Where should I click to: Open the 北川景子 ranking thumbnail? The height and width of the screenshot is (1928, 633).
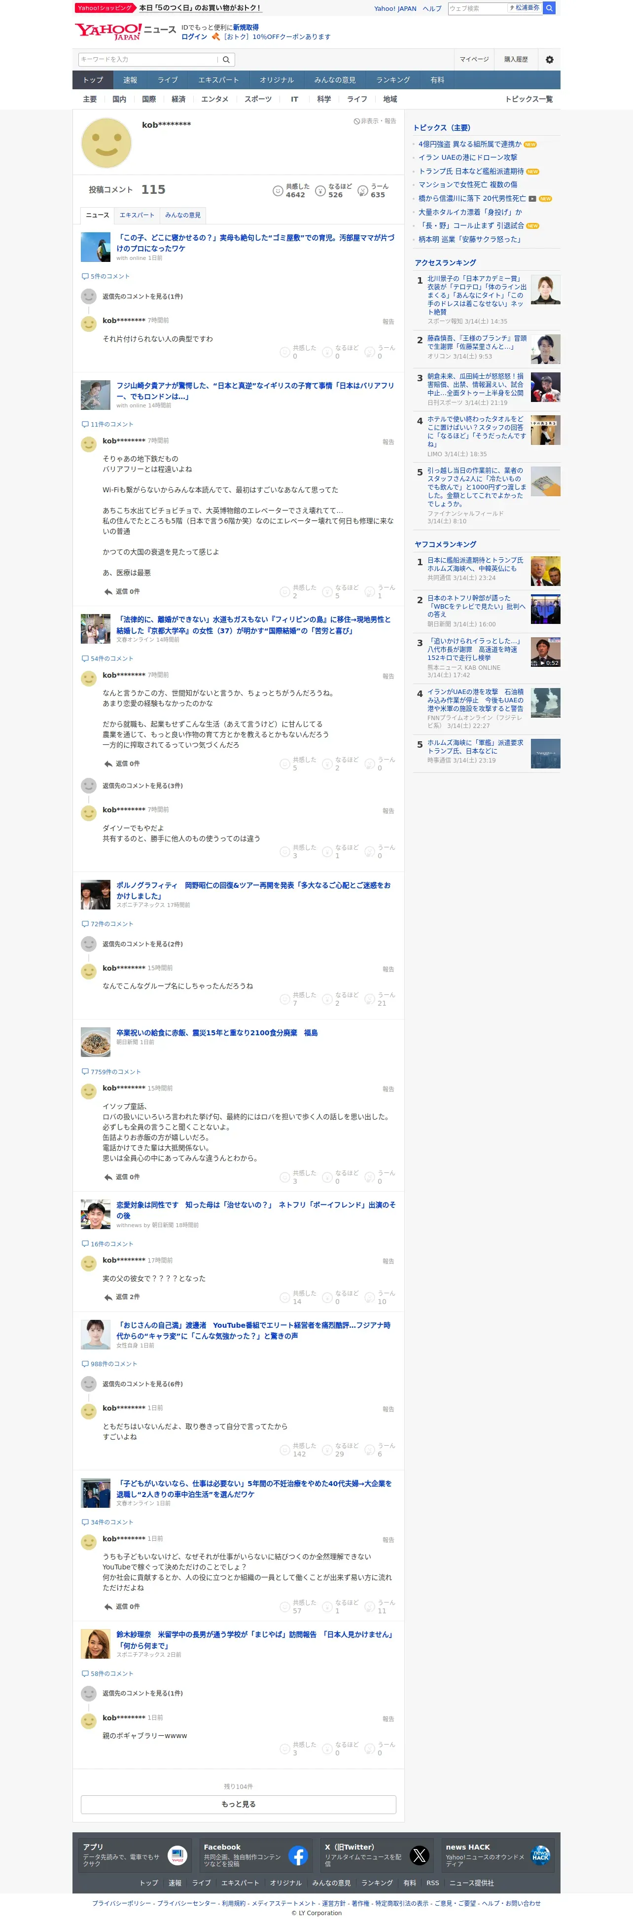(x=545, y=290)
